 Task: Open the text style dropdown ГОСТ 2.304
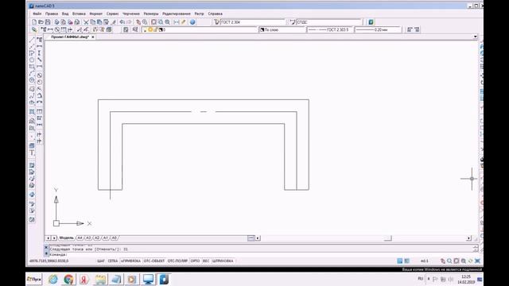253,22
